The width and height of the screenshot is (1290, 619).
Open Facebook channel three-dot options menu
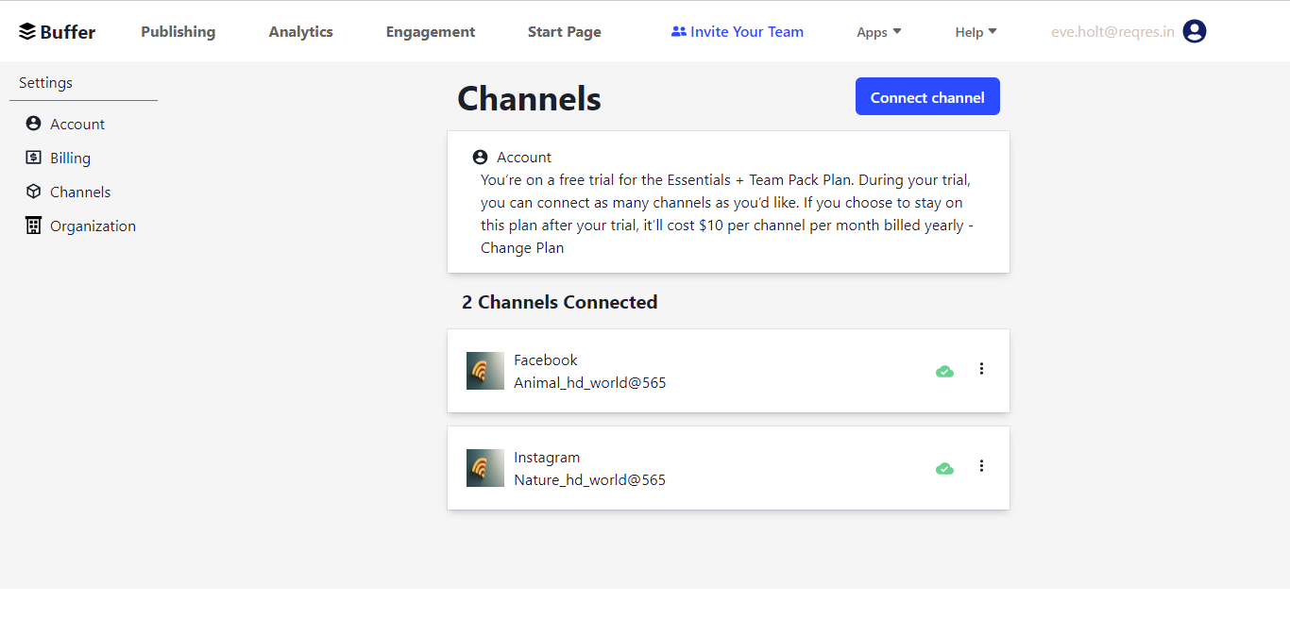pos(981,369)
